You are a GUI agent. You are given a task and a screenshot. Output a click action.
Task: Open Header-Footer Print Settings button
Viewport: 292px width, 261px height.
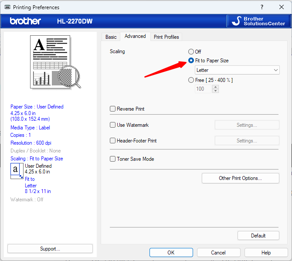point(247,141)
